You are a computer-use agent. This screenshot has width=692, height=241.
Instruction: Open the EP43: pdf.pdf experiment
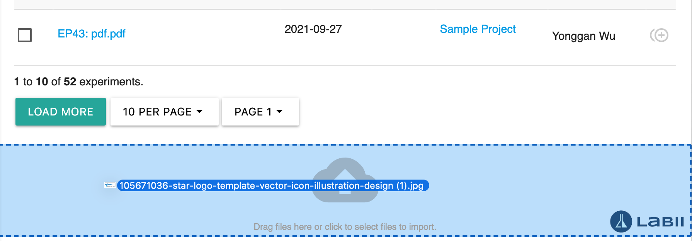[x=92, y=34]
